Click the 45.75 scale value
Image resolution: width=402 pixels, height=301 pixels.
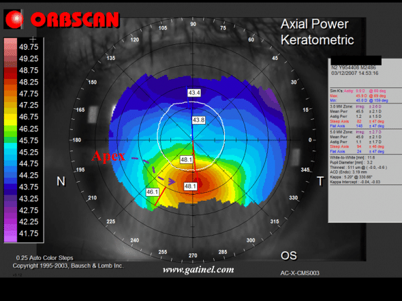(29, 140)
